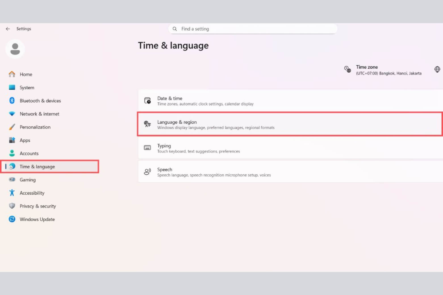Image resolution: width=443 pixels, height=295 pixels.
Task: Select the System sidebar icon
Action: point(12,87)
